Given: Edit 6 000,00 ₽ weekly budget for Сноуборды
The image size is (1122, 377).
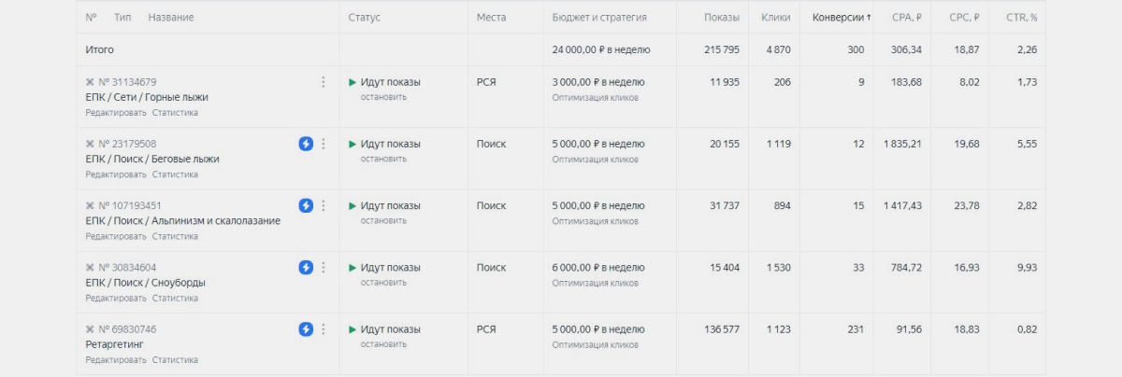Looking at the screenshot, I should click(x=598, y=268).
